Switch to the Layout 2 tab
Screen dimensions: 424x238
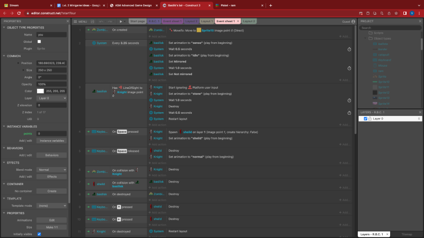pos(249,21)
